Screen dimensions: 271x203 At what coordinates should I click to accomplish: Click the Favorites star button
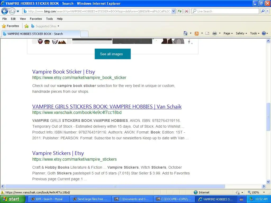10,26
